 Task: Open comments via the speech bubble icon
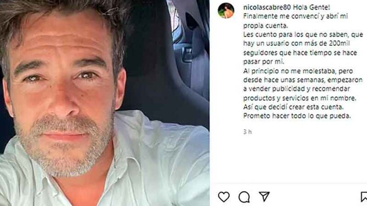point(244,197)
